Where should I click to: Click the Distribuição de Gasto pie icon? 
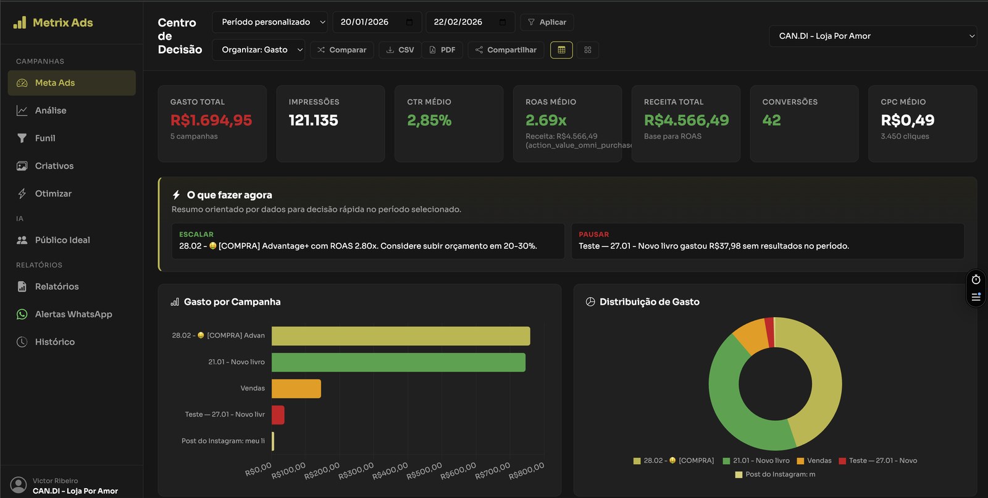click(x=590, y=302)
